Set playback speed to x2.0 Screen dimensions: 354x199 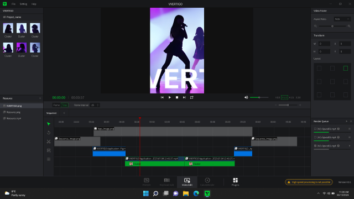pyautogui.click(x=298, y=97)
